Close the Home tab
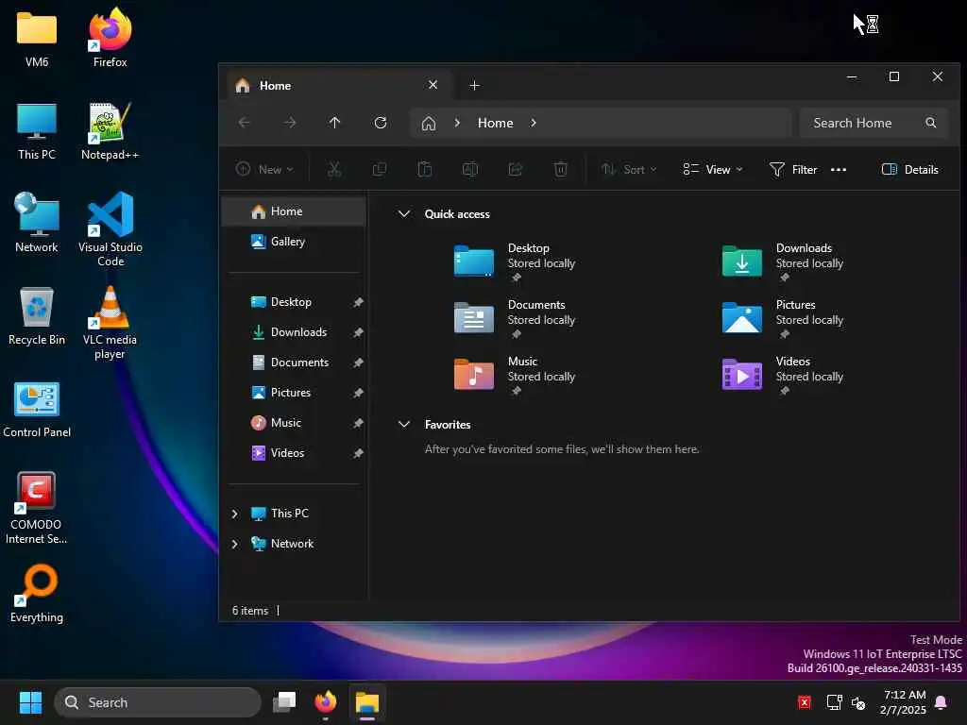This screenshot has height=725, width=967. [433, 85]
